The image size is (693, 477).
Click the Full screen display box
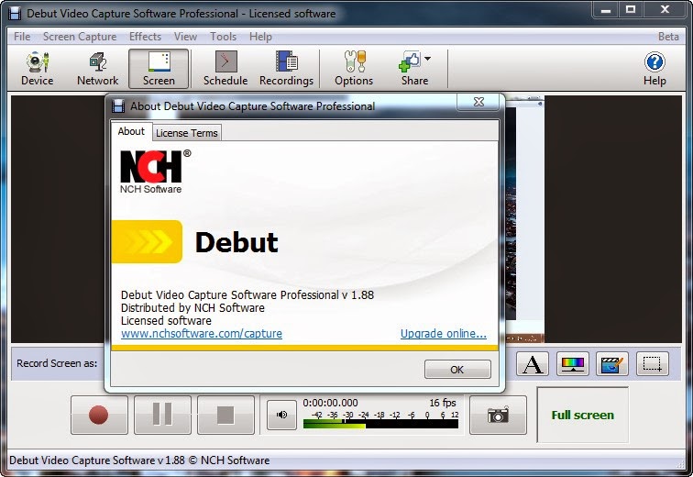click(x=582, y=416)
